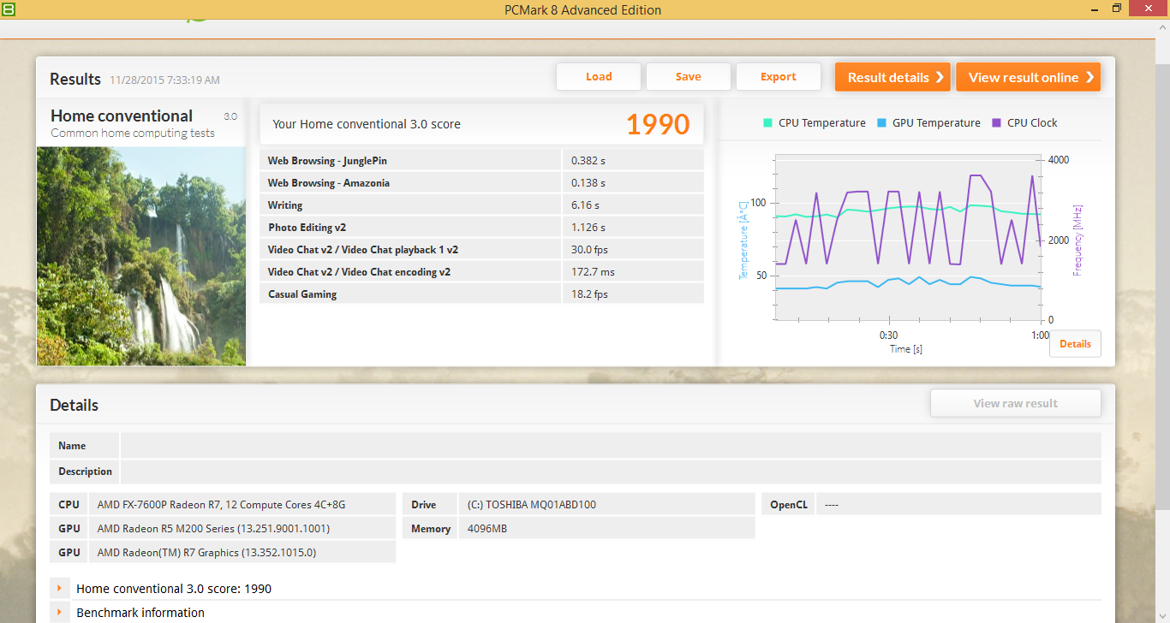Select Video Chat playback 1 v2 row
This screenshot has height=623, width=1170.
[481, 250]
